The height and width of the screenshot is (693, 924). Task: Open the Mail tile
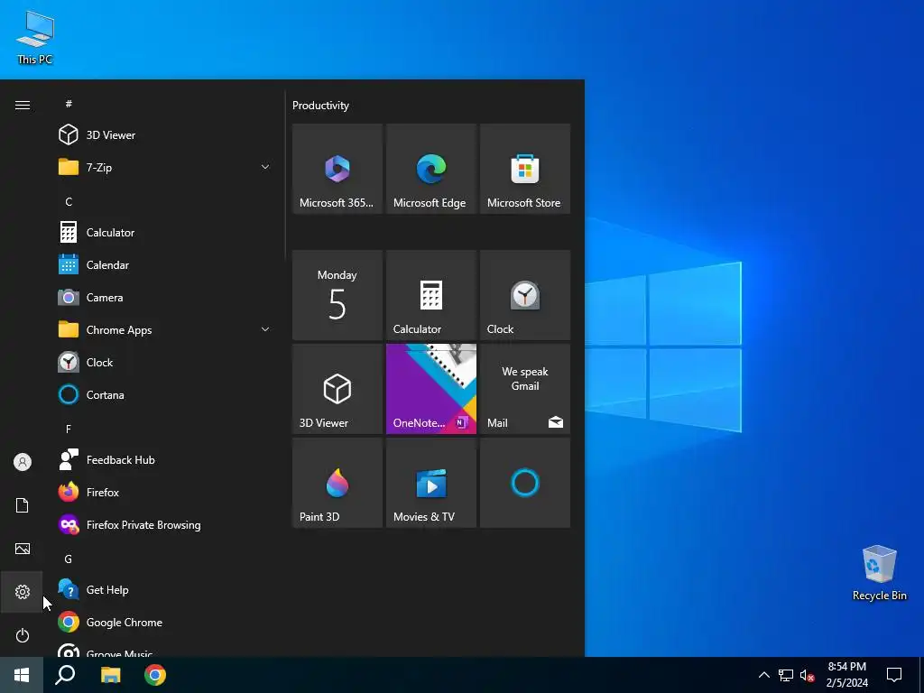tap(525, 389)
